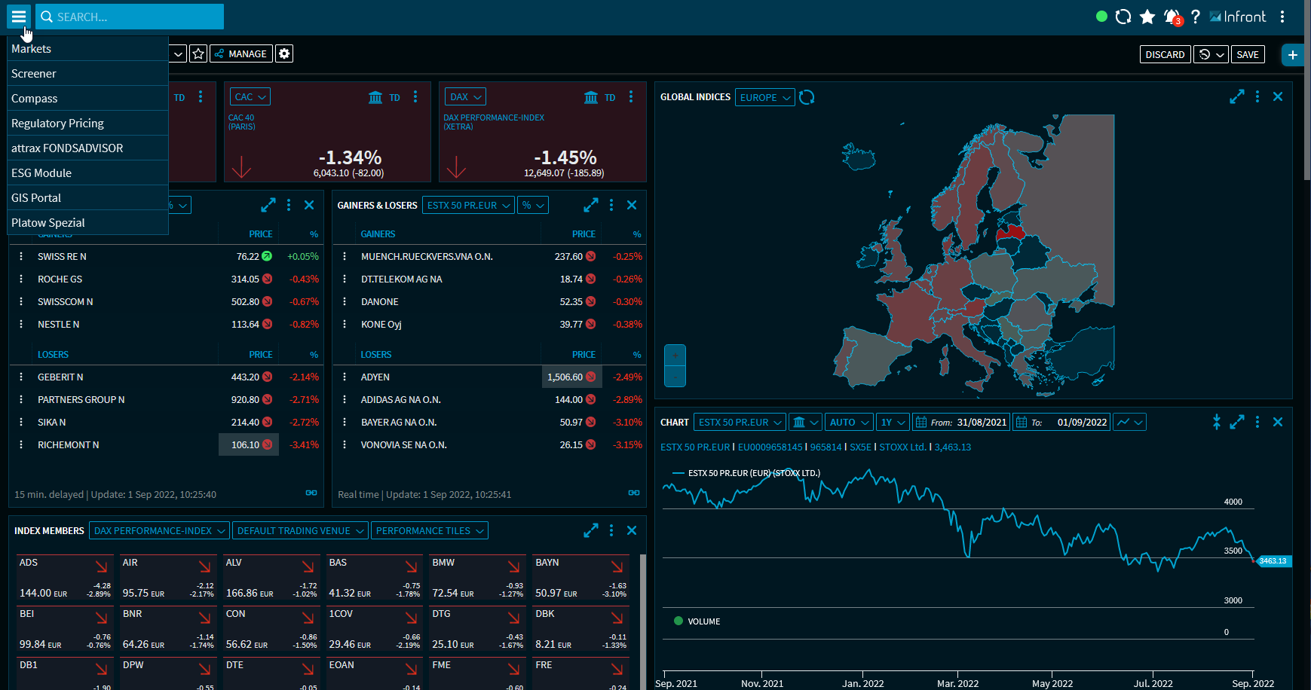Click the Save button
The image size is (1311, 690).
1248,54
